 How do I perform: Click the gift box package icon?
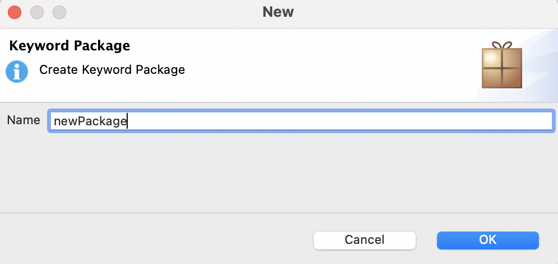[501, 67]
